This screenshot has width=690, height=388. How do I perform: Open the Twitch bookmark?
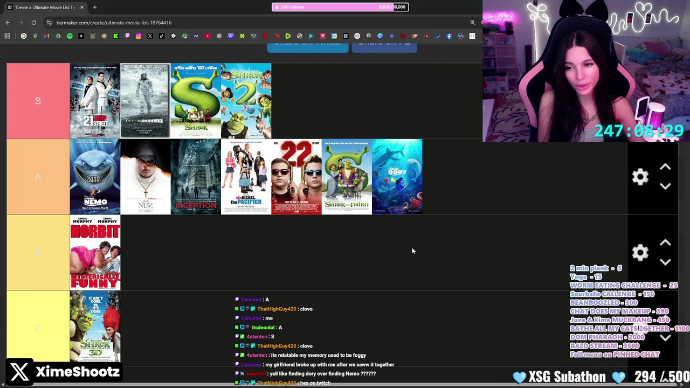[x=127, y=36]
